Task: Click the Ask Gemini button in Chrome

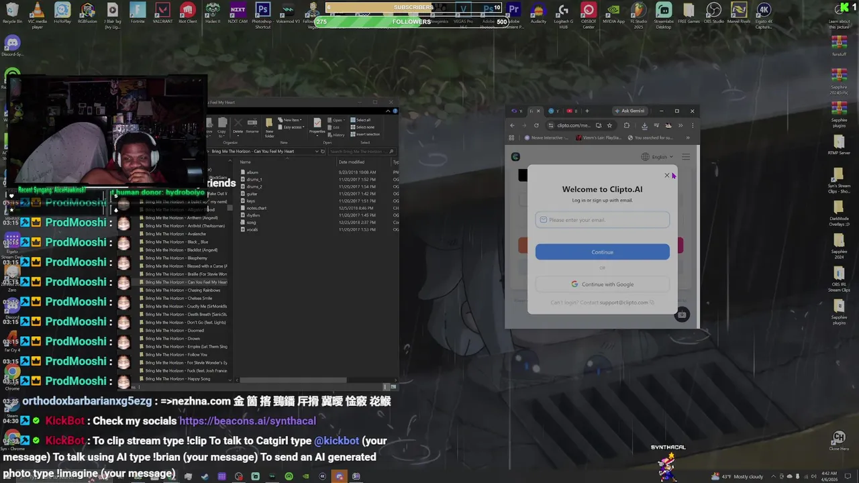Action: point(629,111)
